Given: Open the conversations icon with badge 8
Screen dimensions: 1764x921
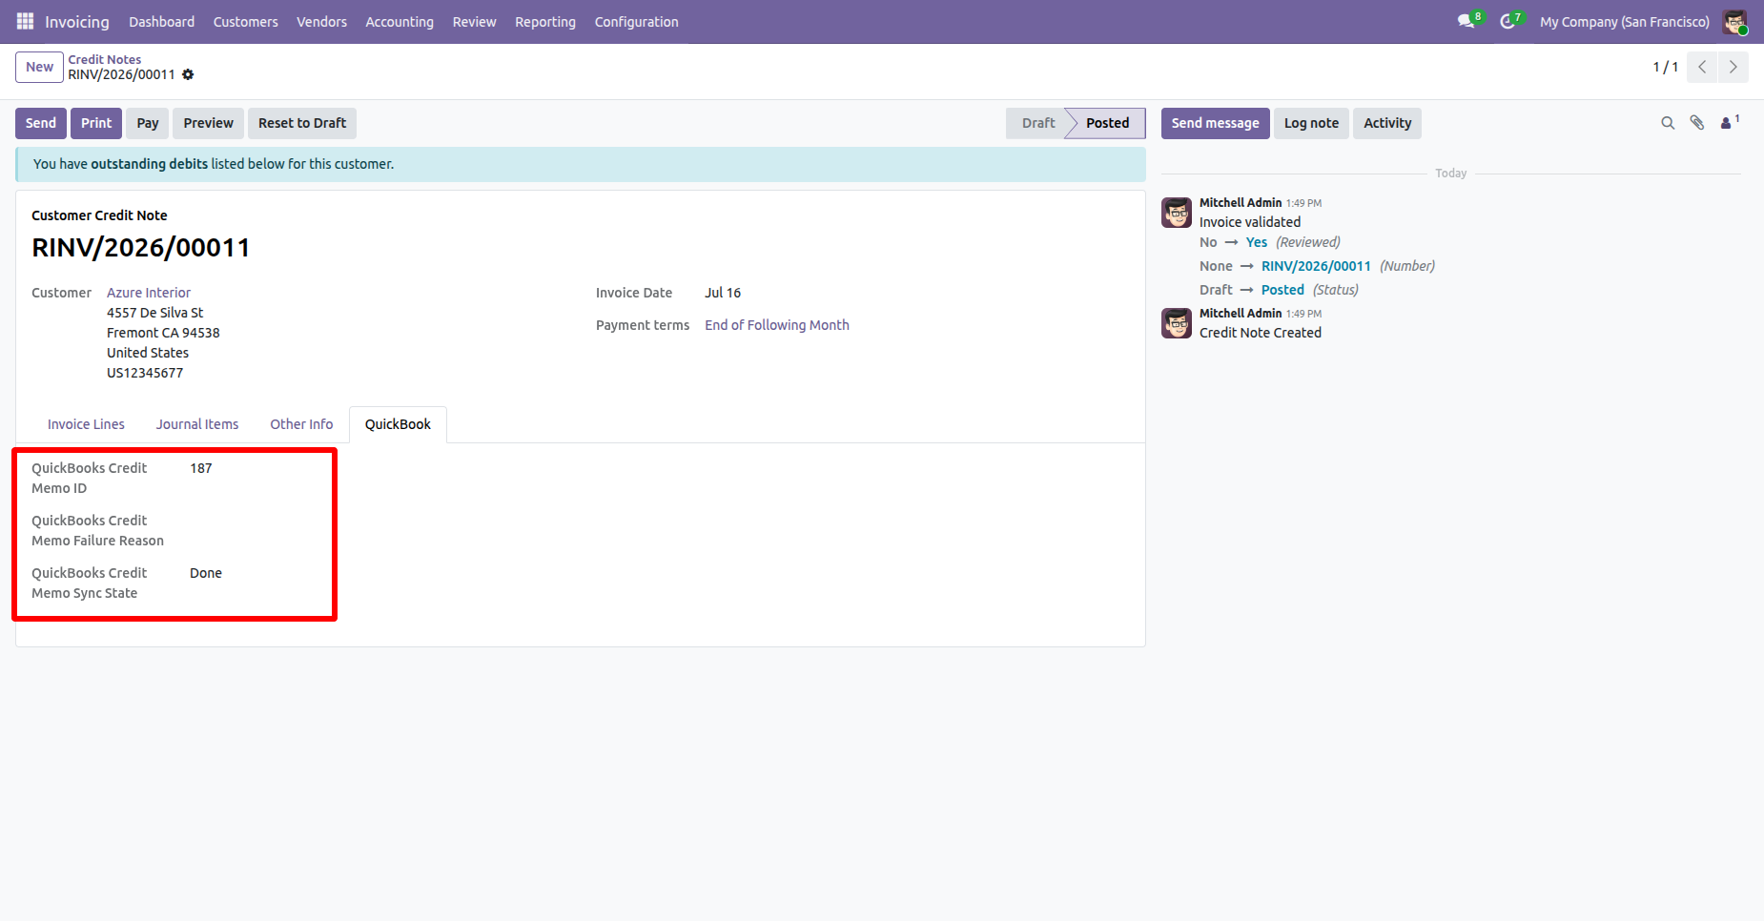Looking at the screenshot, I should tap(1468, 21).
